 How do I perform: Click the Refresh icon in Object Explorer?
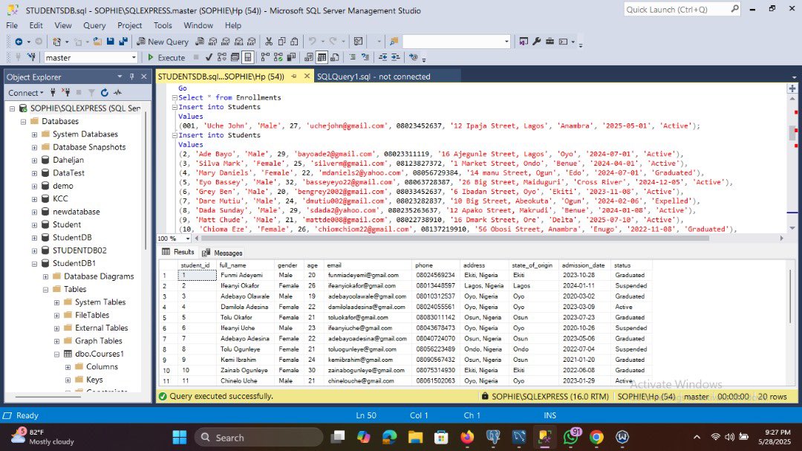click(105, 92)
